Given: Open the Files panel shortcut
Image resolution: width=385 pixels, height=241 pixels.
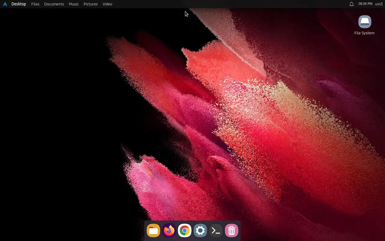Looking at the screenshot, I should click(35, 4).
